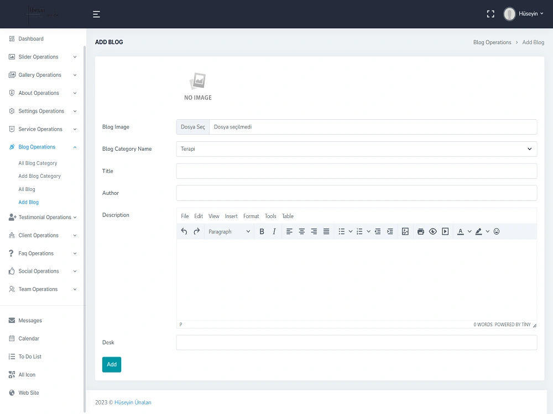Click the print icon in editor
553x414 pixels.
tap(420, 231)
